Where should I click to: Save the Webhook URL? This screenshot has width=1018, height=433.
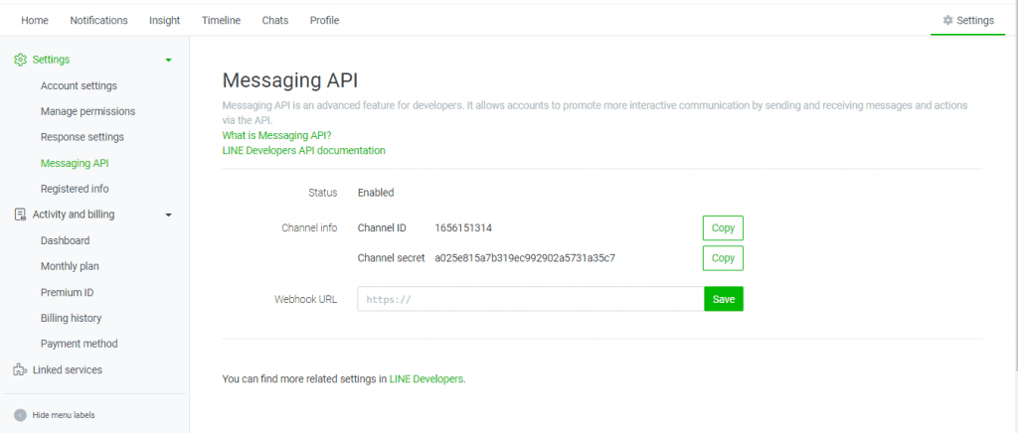click(x=724, y=299)
